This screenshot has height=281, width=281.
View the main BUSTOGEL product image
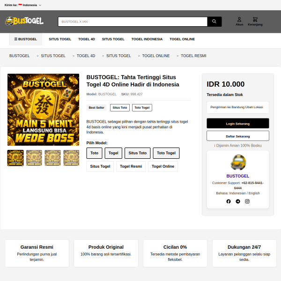(x=43, y=110)
